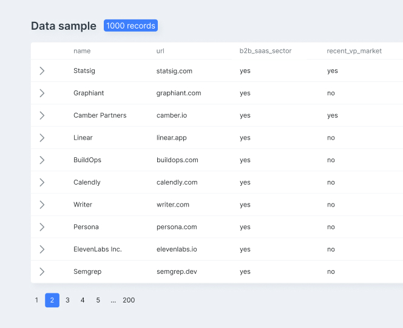This screenshot has height=328, width=403.
Task: Go to page 4
Action: [83, 300]
